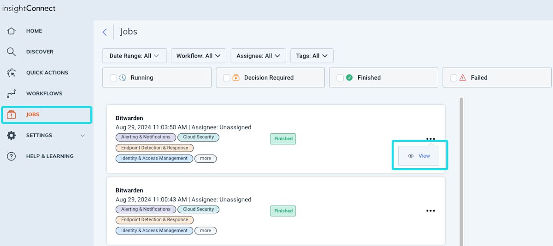Click the Failed red warning icon
553x246 pixels.
463,78
